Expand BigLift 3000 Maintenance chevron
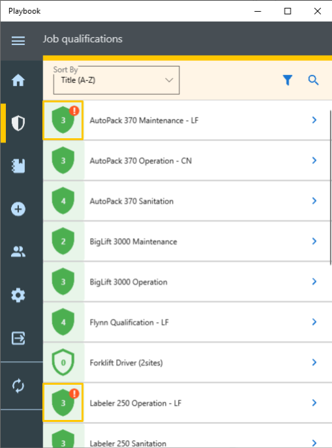 314,241
